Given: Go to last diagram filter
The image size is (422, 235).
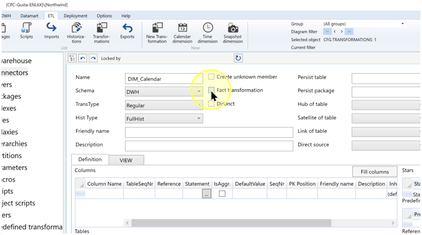Looking at the screenshot, I should click(349, 32).
